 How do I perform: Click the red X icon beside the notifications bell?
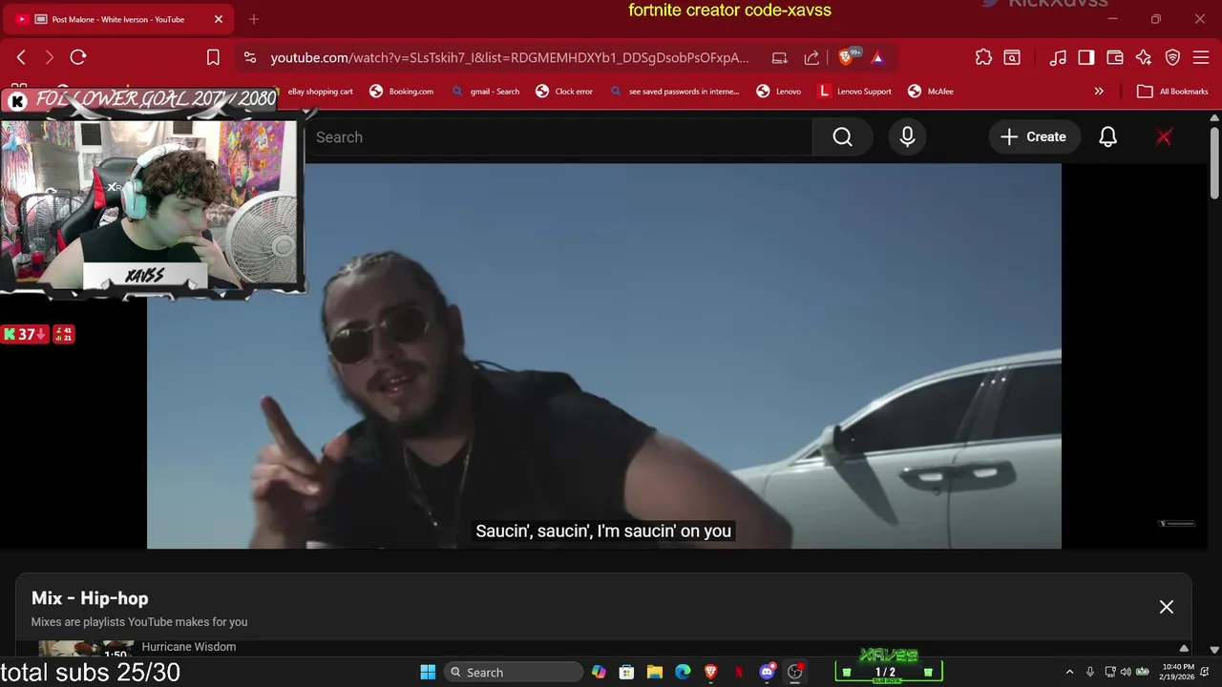pos(1164,137)
